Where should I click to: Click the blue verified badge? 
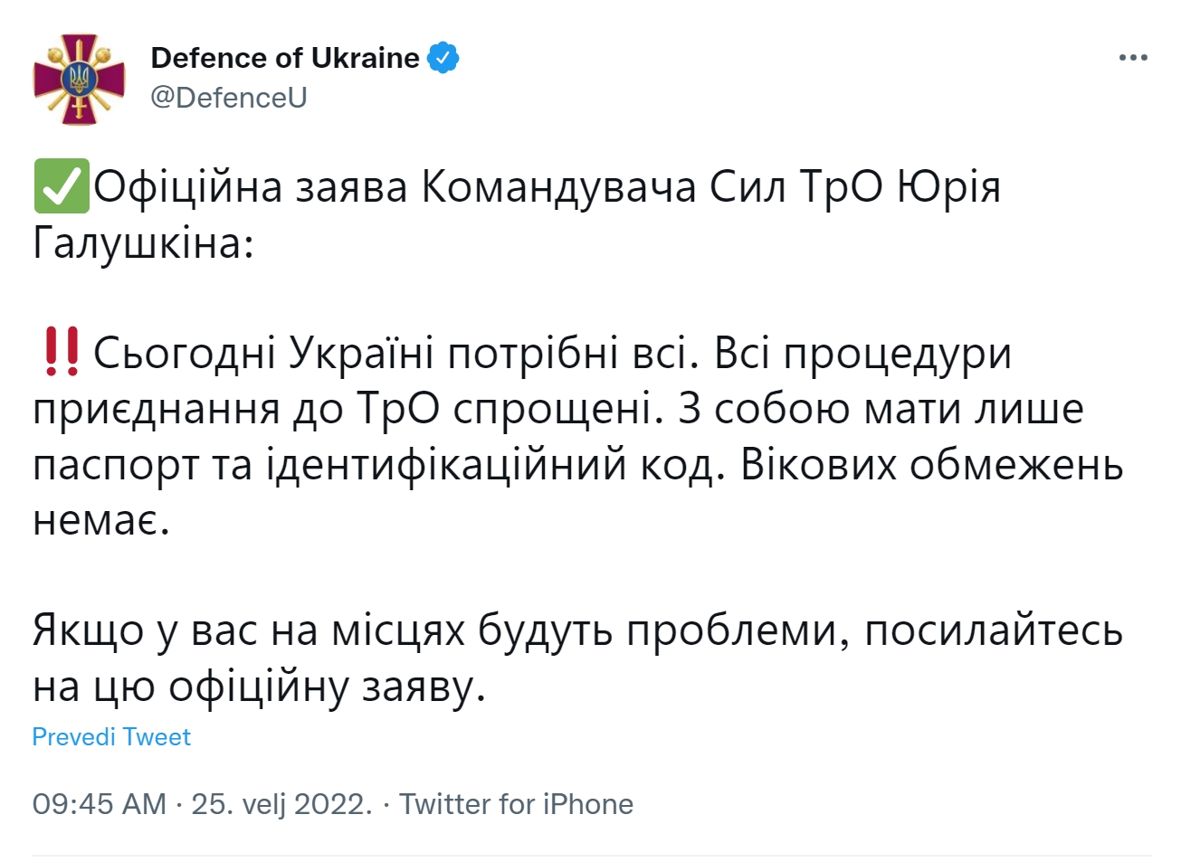(x=443, y=58)
